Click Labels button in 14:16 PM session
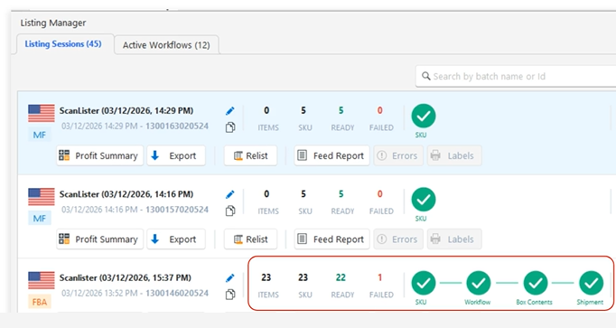The image size is (616, 328). pyautogui.click(x=454, y=239)
